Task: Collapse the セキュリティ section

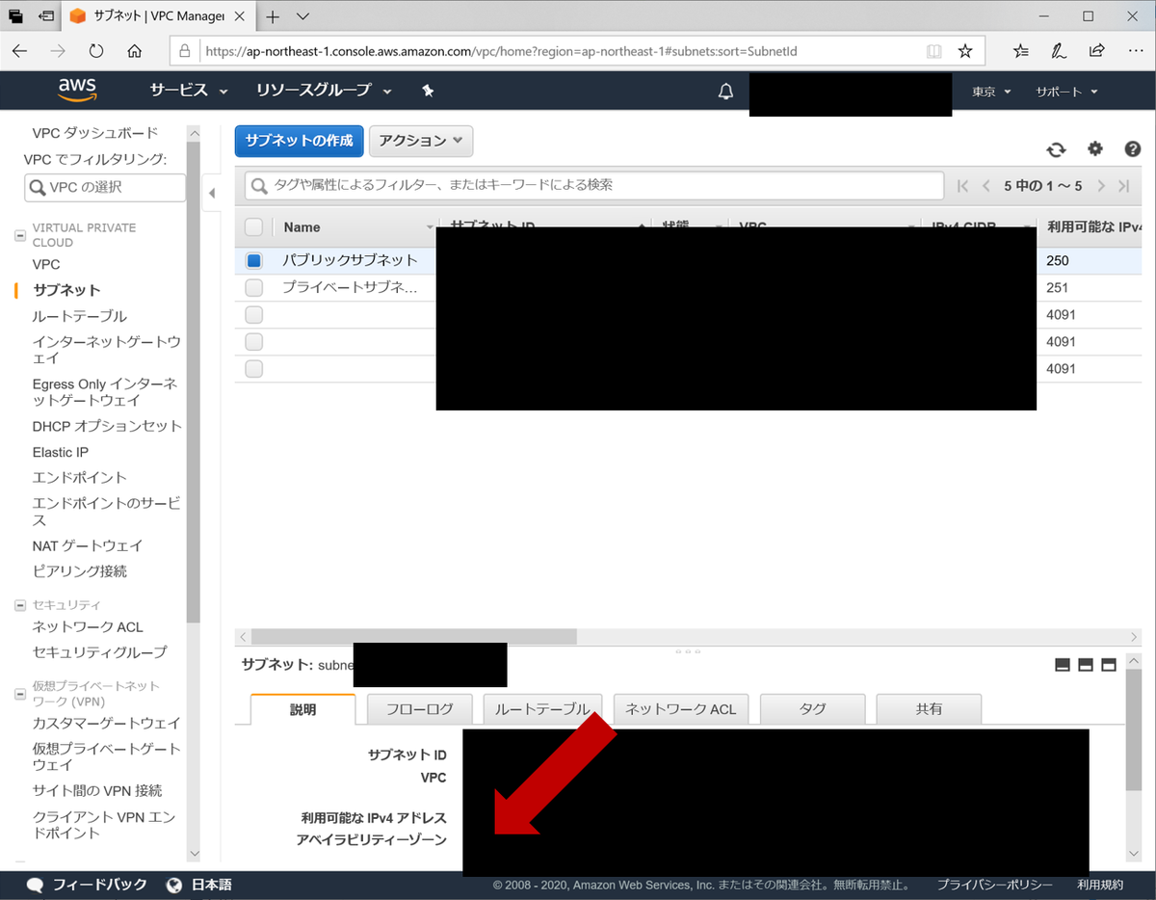Action: coord(20,605)
